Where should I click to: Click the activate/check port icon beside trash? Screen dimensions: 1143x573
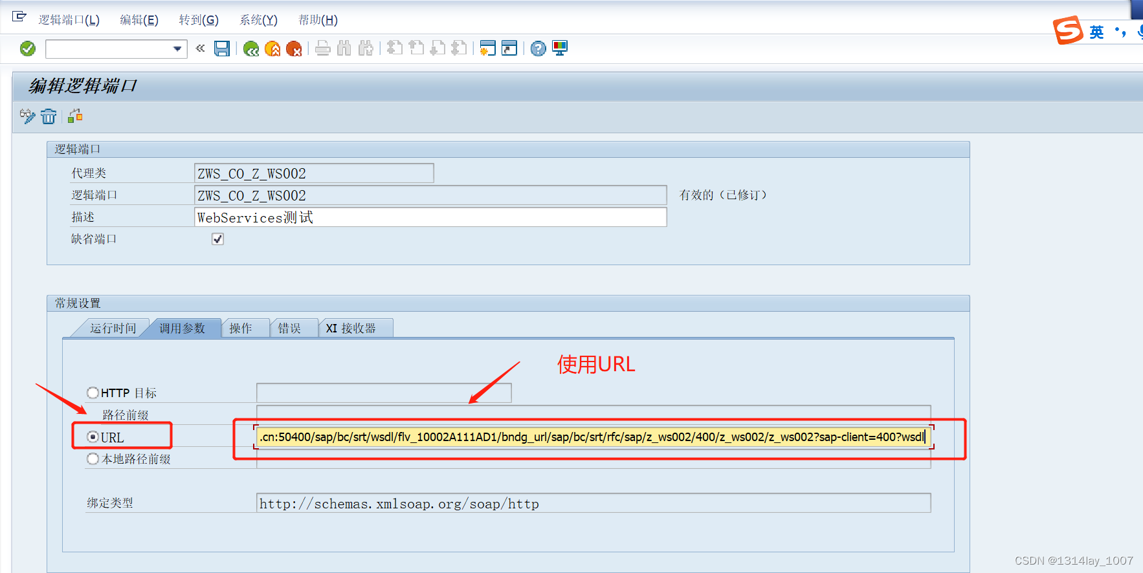[75, 116]
